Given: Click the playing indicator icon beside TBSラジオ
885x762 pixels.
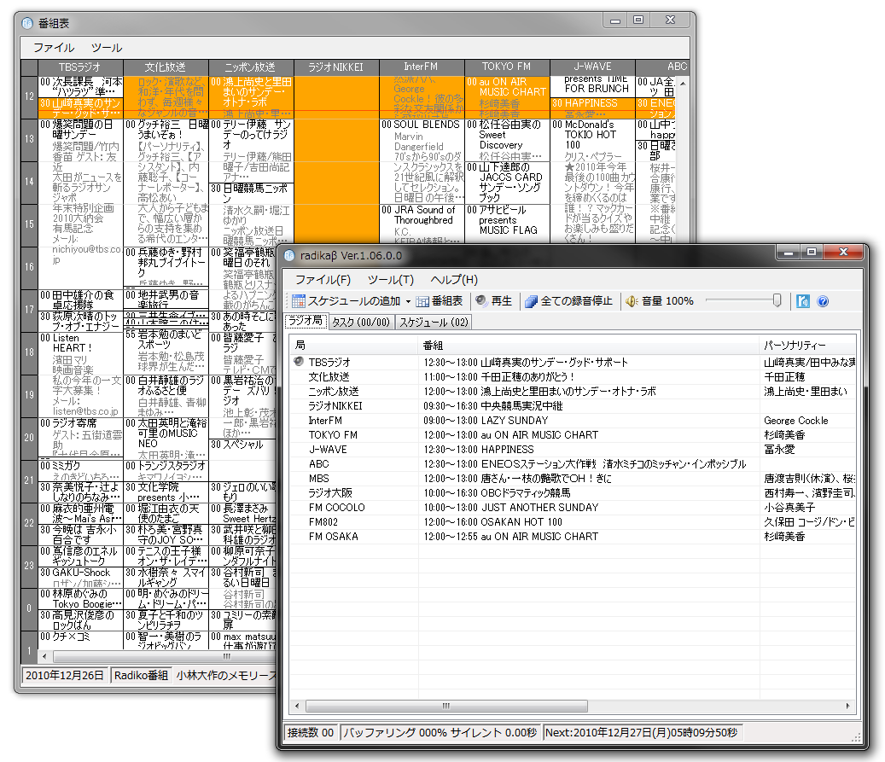Looking at the screenshot, I should (299, 361).
